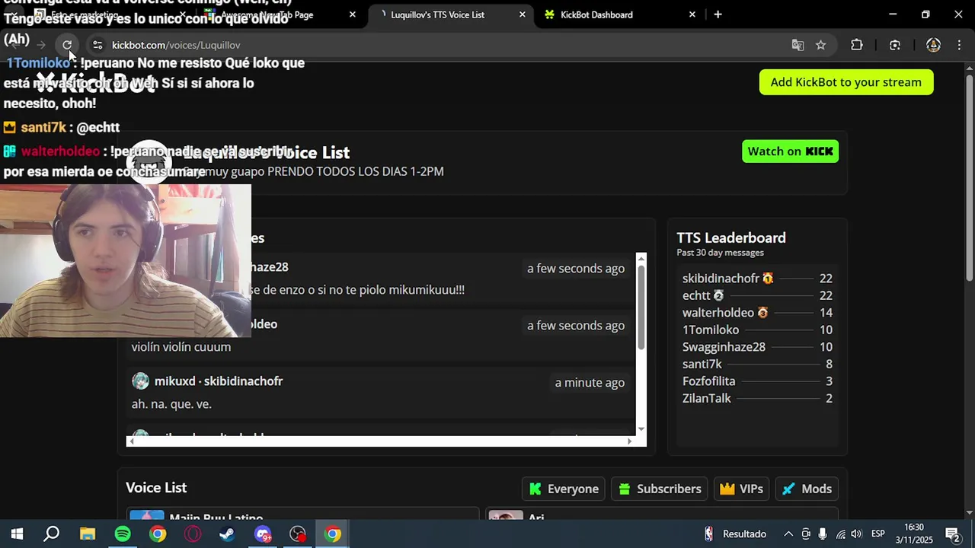Open the Chrome three-dot menu
This screenshot has height=548, width=975.
[x=959, y=45]
